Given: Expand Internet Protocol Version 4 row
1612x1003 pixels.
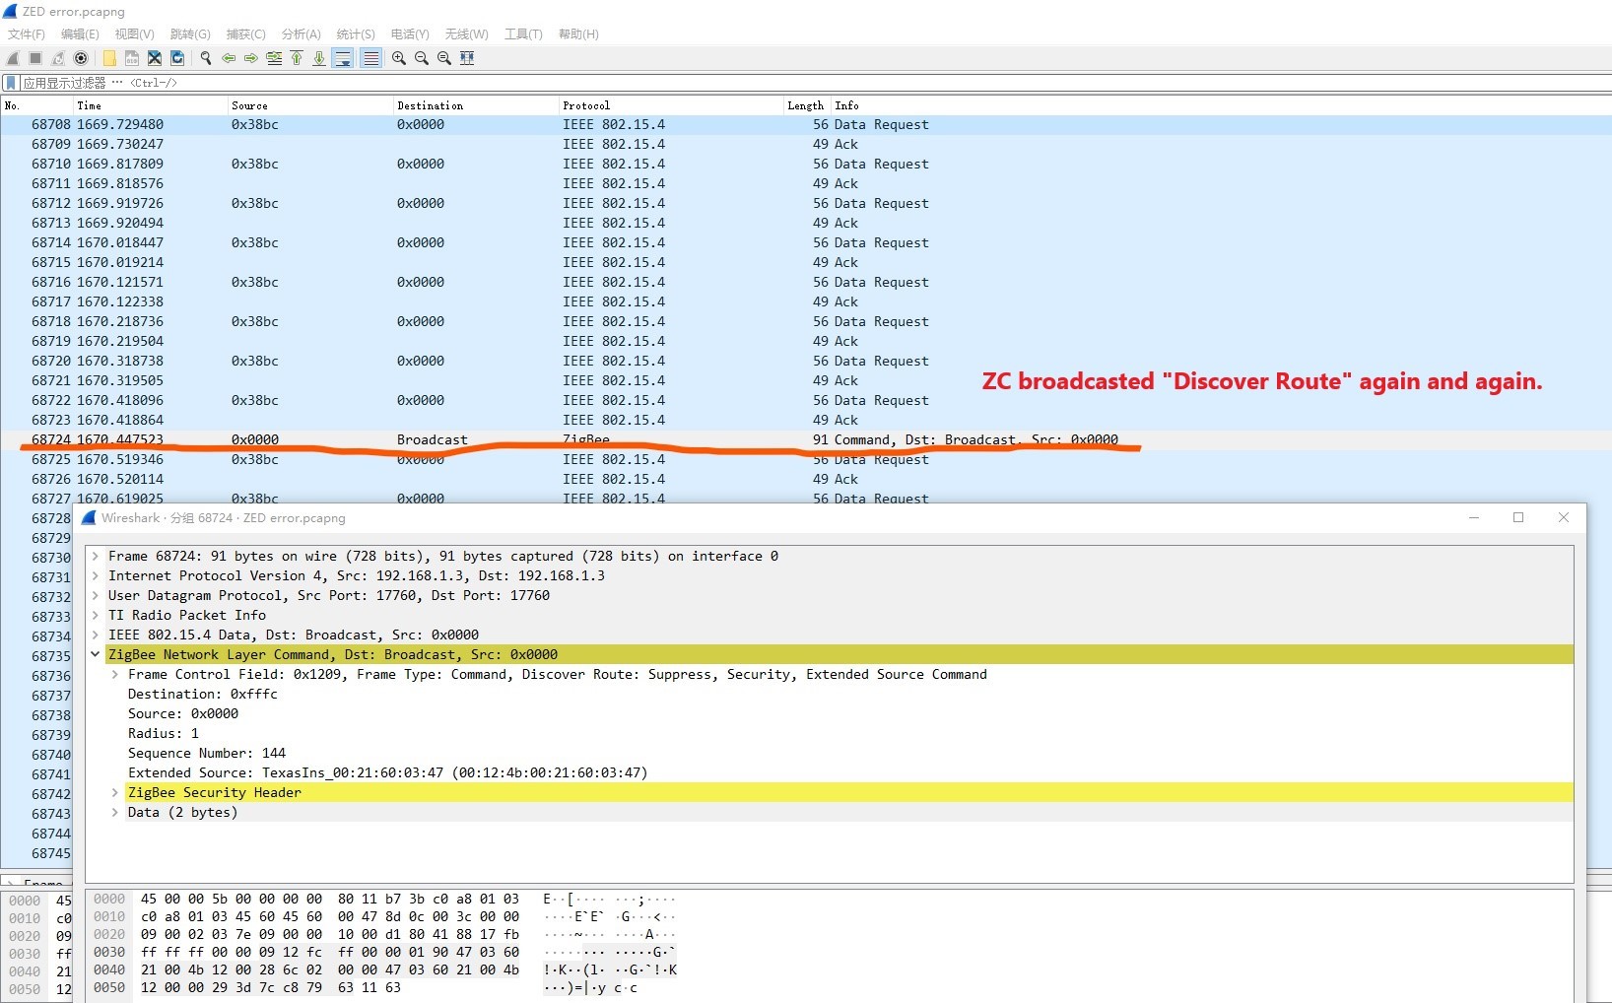Looking at the screenshot, I should click(96, 575).
